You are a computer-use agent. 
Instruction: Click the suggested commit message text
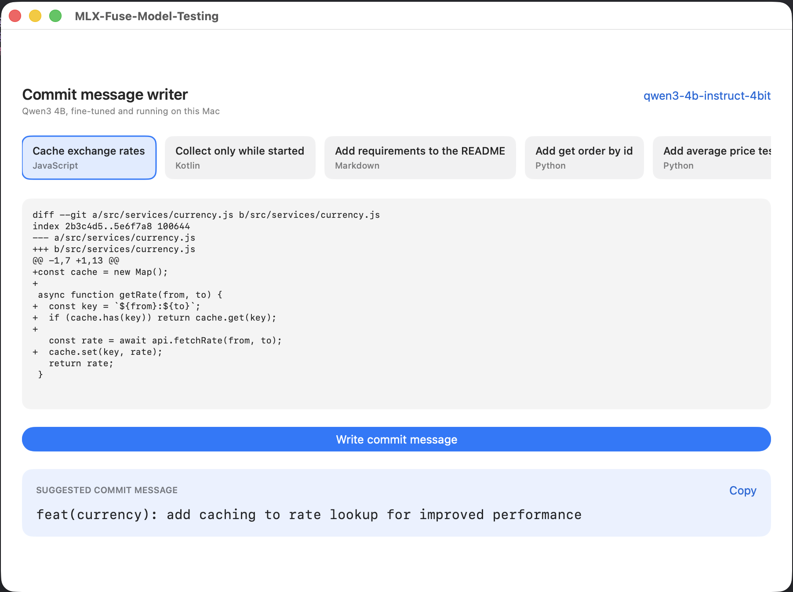click(309, 515)
